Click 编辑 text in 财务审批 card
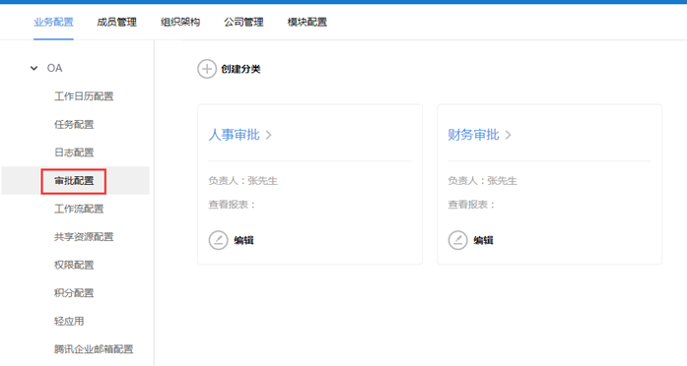This screenshot has width=687, height=366. pos(483,240)
